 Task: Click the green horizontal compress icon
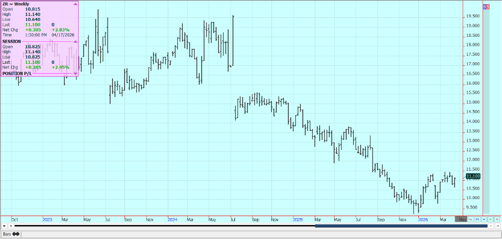coord(490,219)
